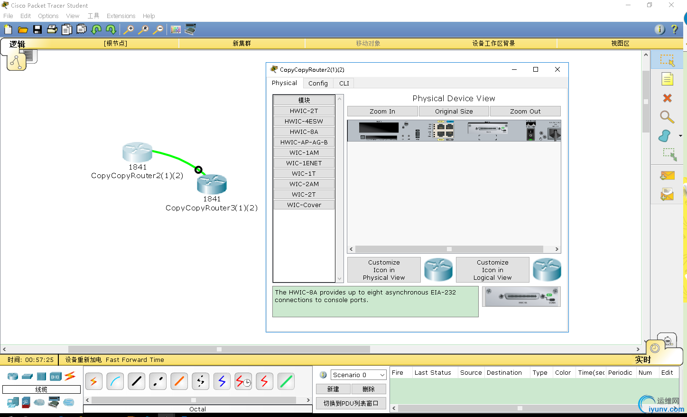
Task: Pick the Serial DCE cable with clock
Action: (243, 381)
